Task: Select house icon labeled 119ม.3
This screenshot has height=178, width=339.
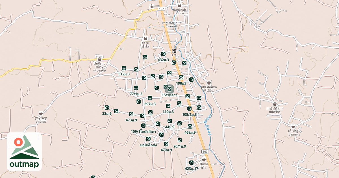Action: click(x=168, y=106)
